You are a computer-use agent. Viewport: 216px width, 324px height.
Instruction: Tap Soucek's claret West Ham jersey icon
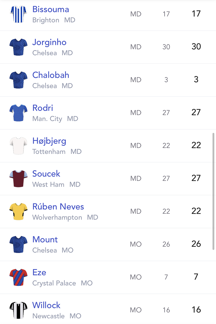[x=18, y=178]
